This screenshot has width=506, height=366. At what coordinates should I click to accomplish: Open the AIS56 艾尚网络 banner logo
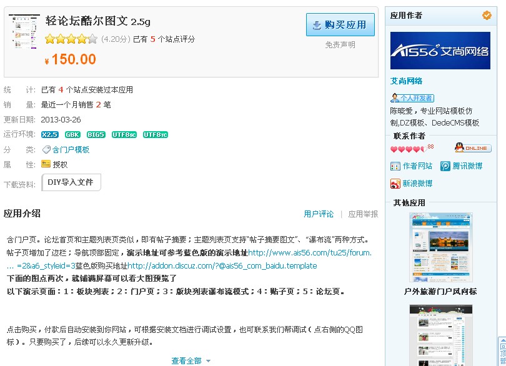[440, 51]
